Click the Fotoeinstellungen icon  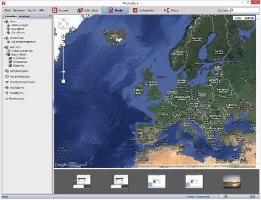7,77
